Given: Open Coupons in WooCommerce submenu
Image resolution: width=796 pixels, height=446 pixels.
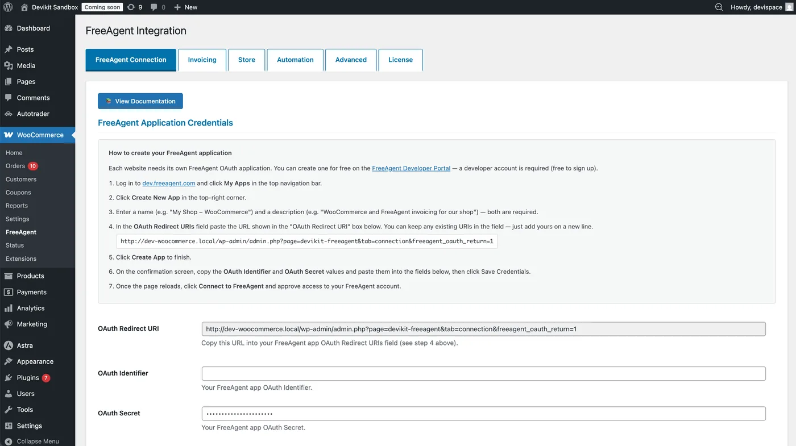Looking at the screenshot, I should (18, 193).
